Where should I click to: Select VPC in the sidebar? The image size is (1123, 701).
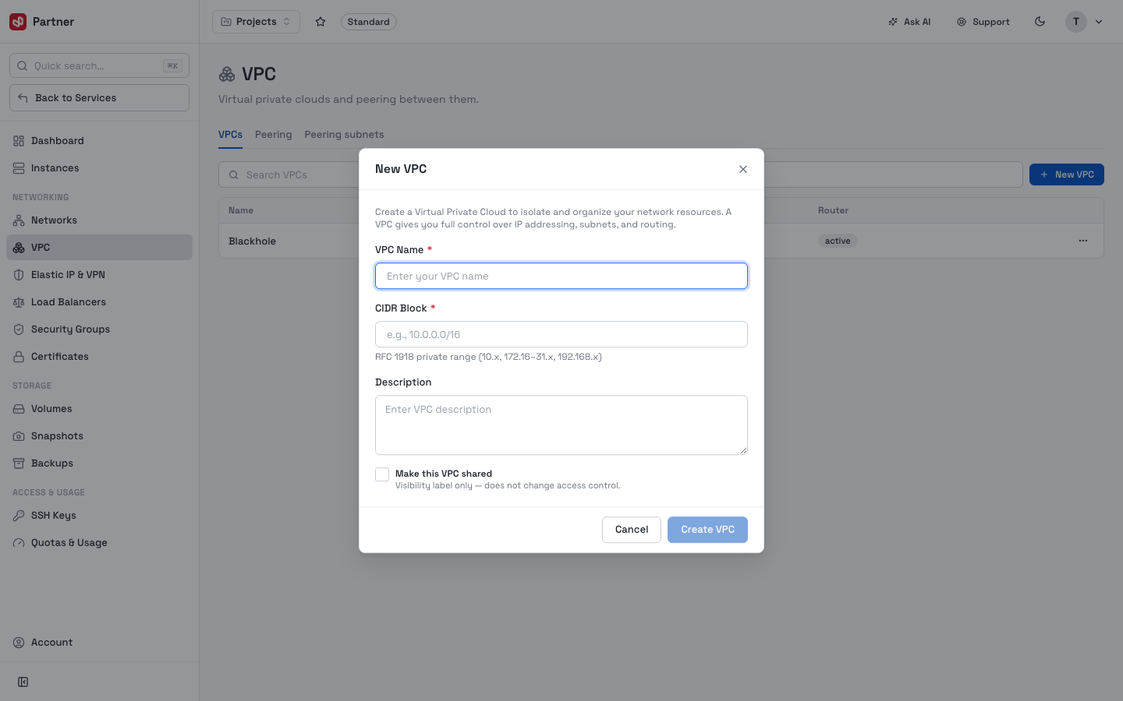99,248
